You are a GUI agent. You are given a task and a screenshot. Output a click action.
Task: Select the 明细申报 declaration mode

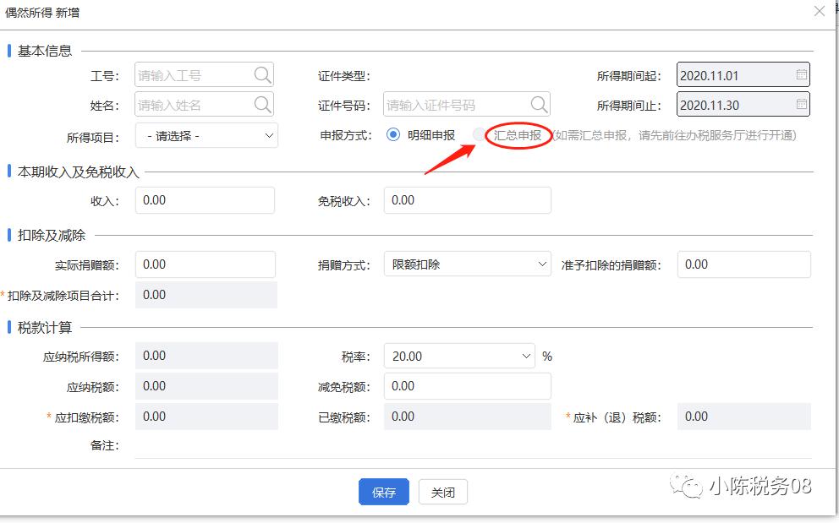pyautogui.click(x=392, y=134)
